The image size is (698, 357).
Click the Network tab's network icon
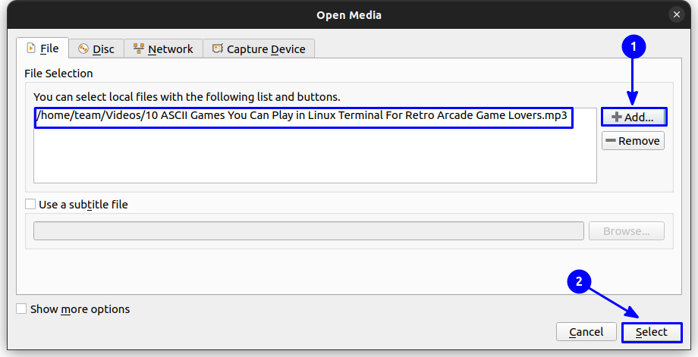click(139, 49)
